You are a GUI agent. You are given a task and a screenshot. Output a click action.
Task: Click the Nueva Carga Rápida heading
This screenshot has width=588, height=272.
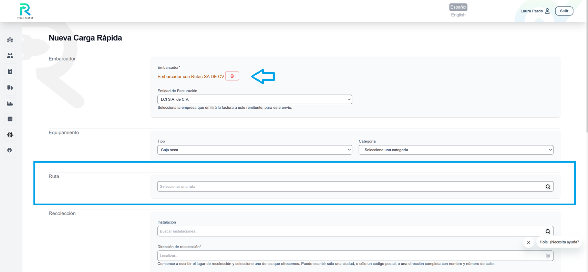[x=85, y=38]
